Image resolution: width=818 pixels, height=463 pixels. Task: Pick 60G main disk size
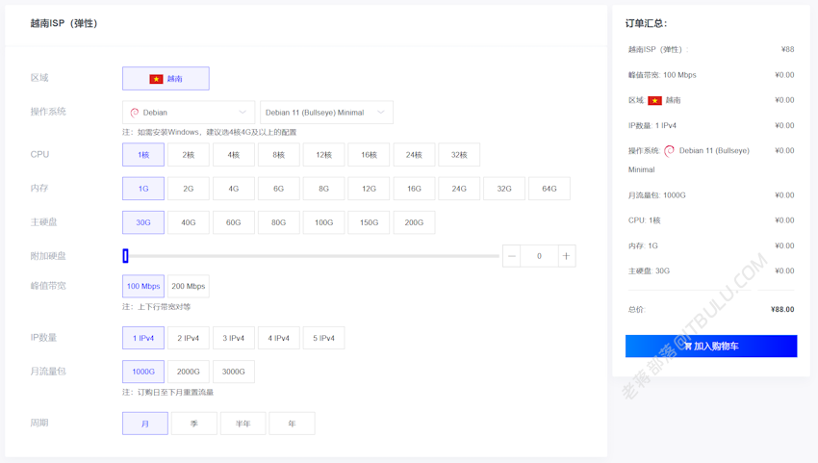coord(233,222)
